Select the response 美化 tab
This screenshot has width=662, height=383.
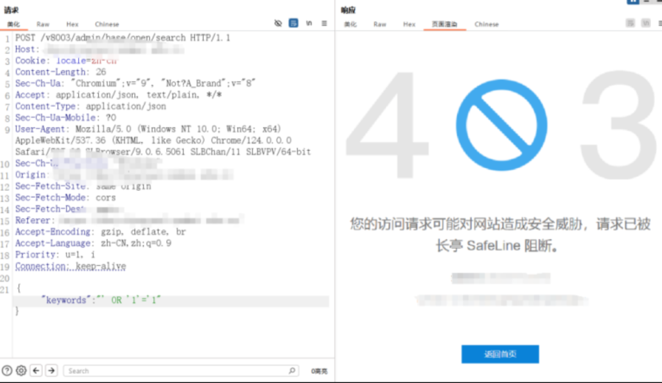click(351, 24)
